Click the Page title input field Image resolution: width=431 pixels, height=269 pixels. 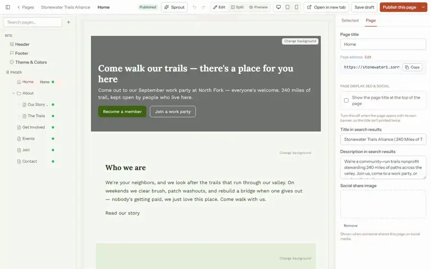[383, 44]
